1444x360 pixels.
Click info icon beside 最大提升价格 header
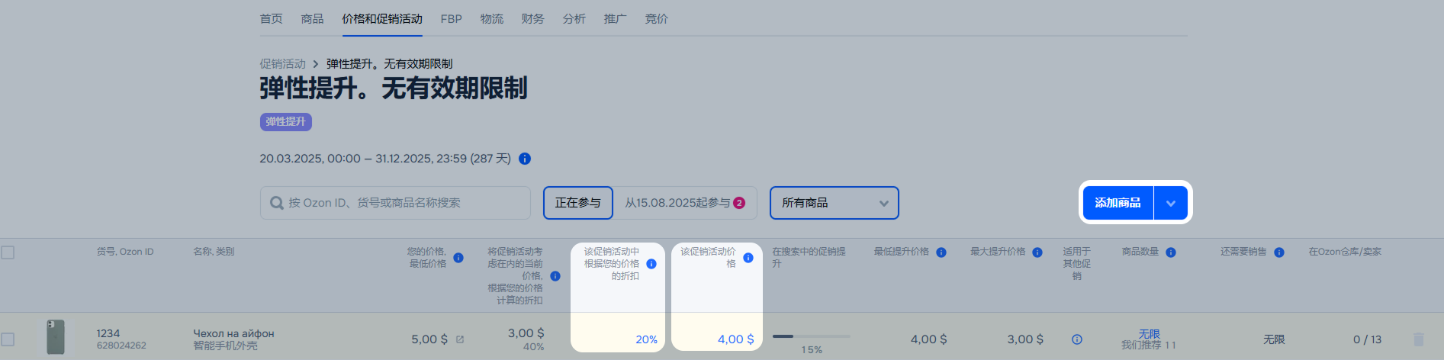1037,252
